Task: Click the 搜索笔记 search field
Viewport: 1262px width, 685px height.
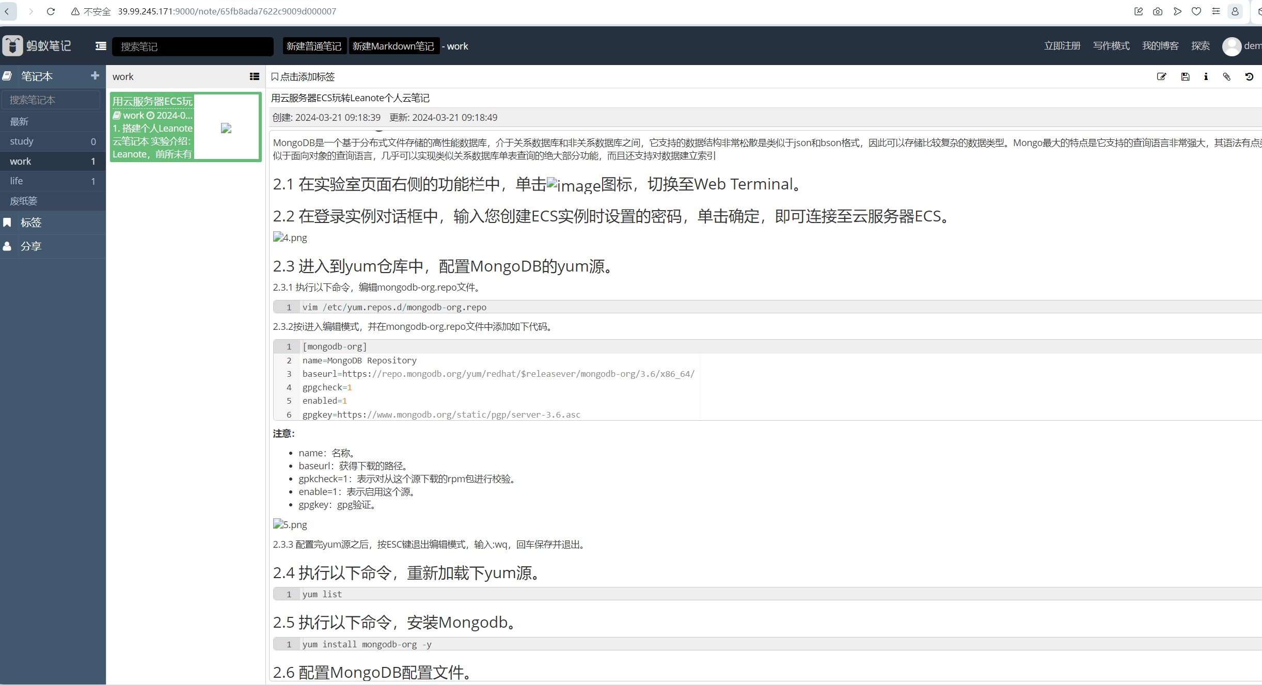Action: pos(192,46)
